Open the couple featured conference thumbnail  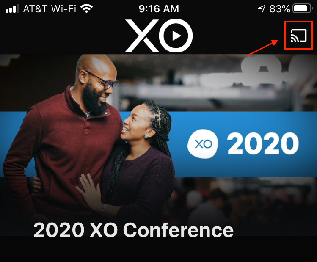coord(158,145)
